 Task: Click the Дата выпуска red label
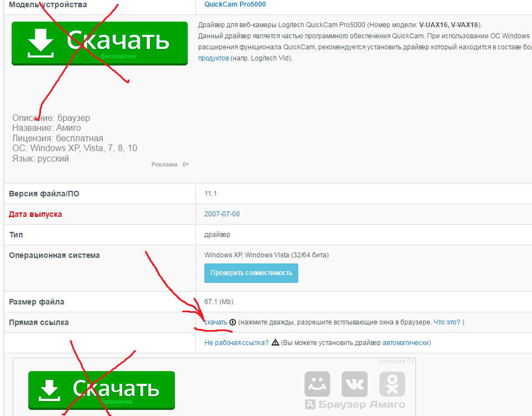pyautogui.click(x=36, y=214)
